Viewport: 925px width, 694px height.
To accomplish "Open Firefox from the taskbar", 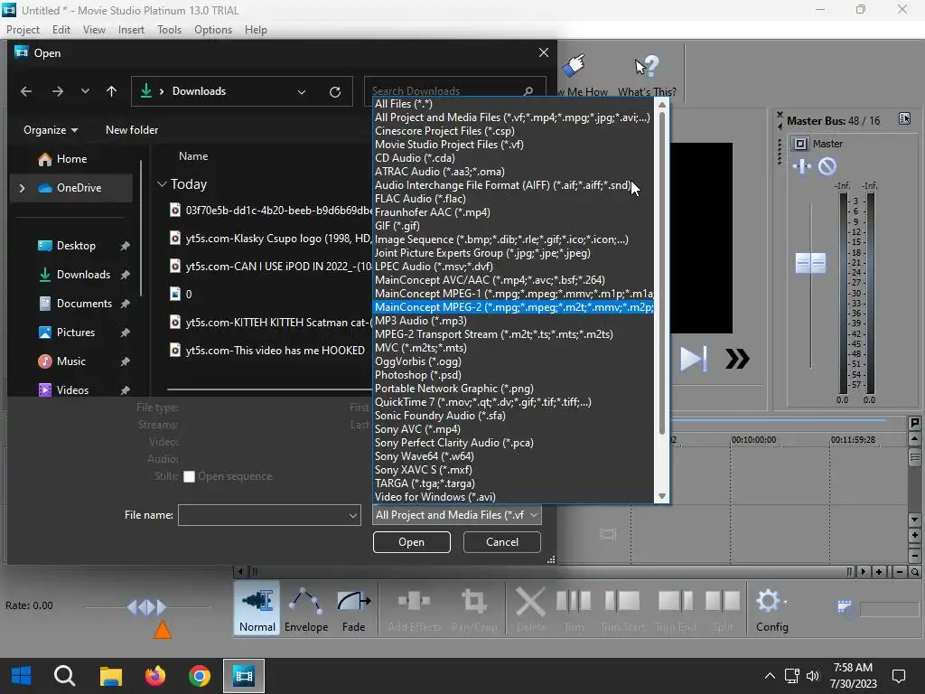I will [155, 676].
